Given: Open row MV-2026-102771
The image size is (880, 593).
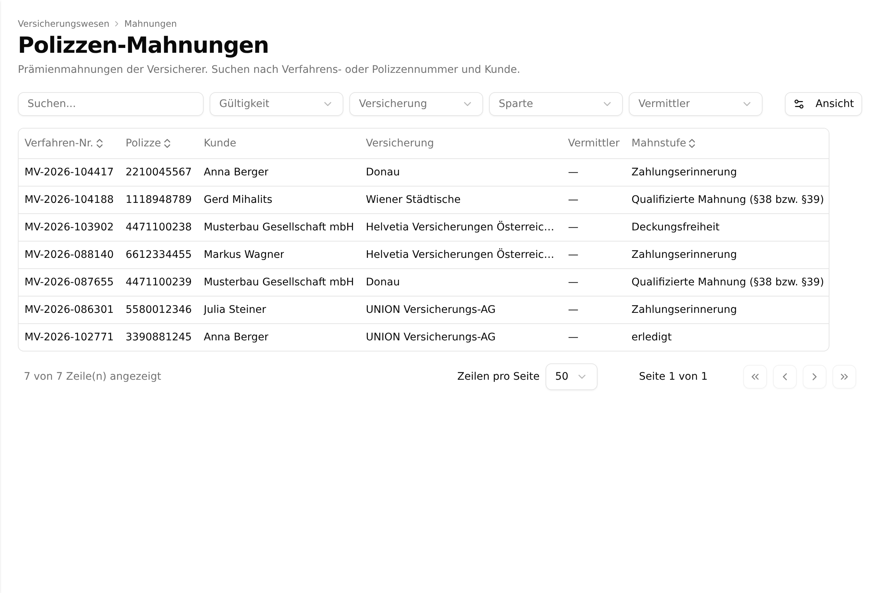Looking at the screenshot, I should [424, 337].
